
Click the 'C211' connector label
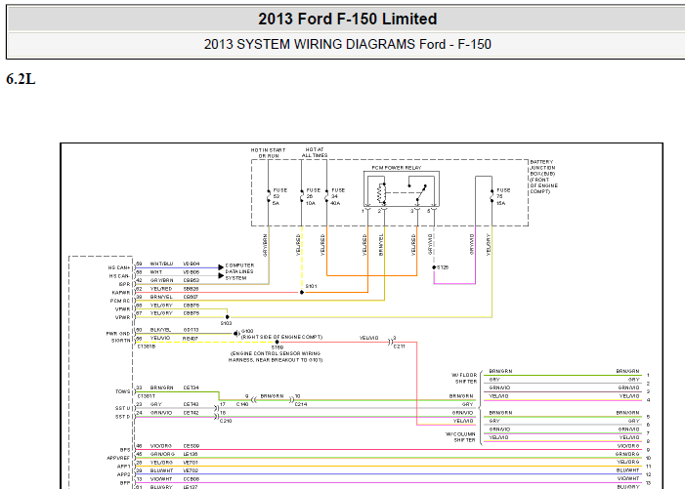point(400,346)
